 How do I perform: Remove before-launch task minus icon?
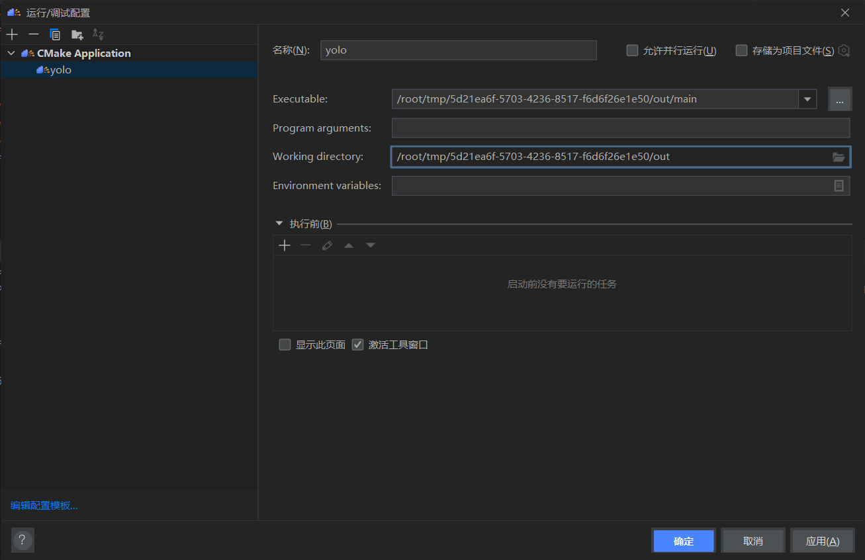click(306, 245)
